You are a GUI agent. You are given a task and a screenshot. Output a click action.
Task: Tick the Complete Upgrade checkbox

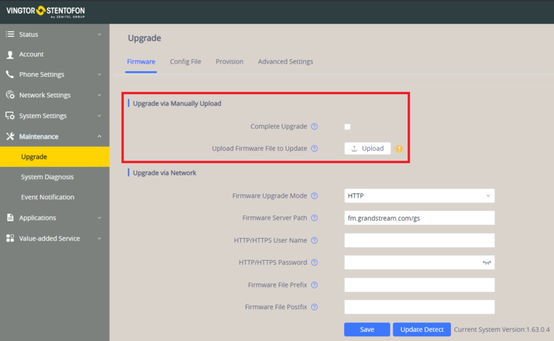(x=348, y=127)
